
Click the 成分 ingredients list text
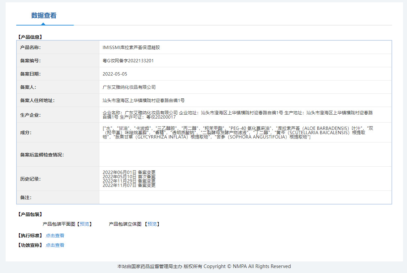point(238,133)
